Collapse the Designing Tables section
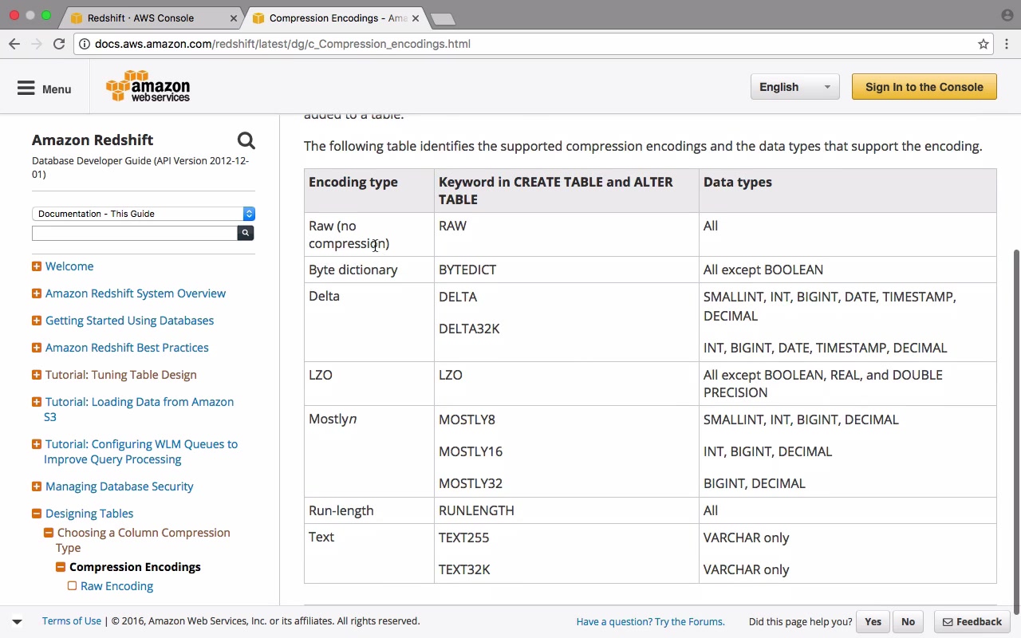 coord(37,514)
